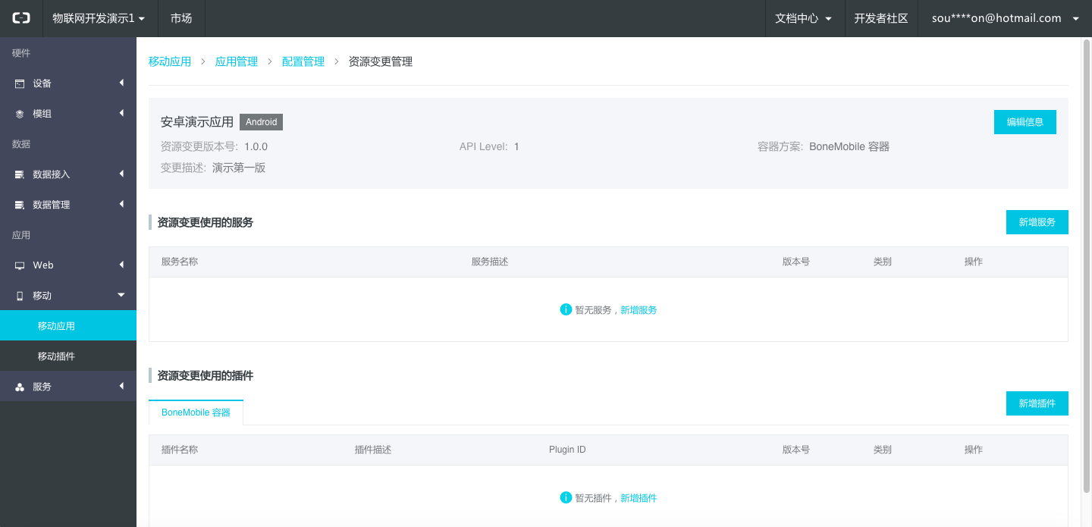
Task: Click the 设备 device icon in sidebar
Action: pos(20,83)
